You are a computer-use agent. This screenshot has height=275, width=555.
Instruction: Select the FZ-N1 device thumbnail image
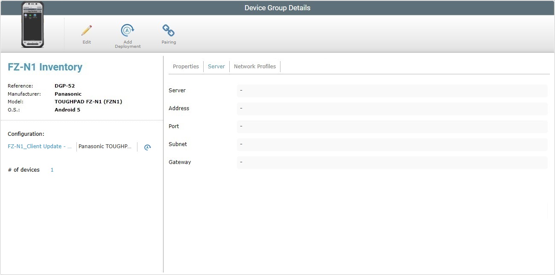[x=32, y=25]
